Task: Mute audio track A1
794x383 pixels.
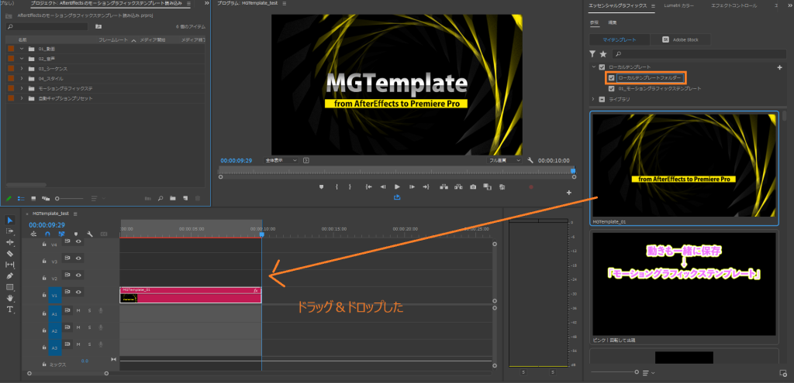Action: [x=78, y=310]
